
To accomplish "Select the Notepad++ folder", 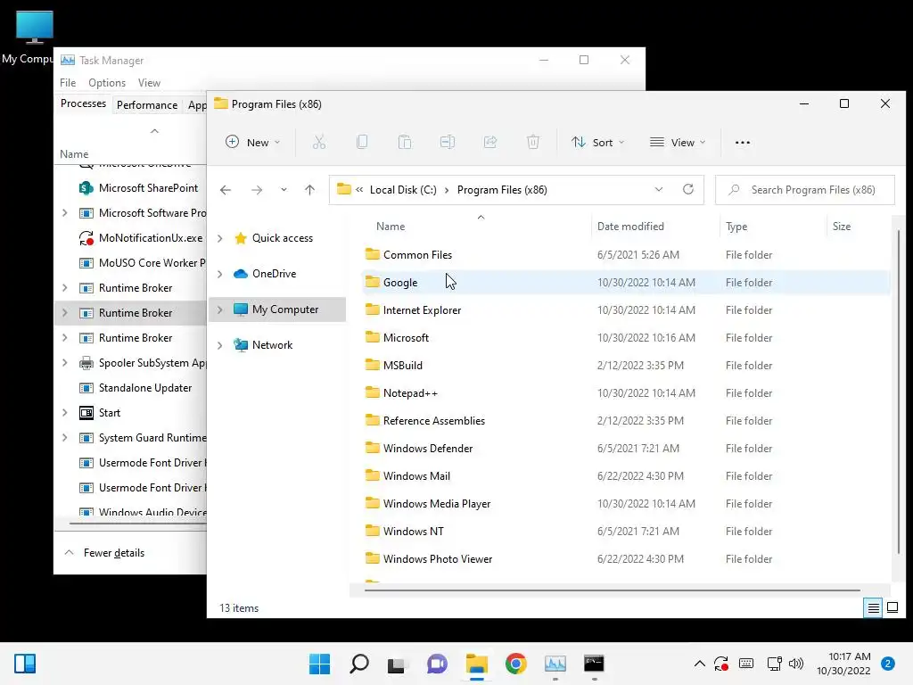I will coord(625,393).
